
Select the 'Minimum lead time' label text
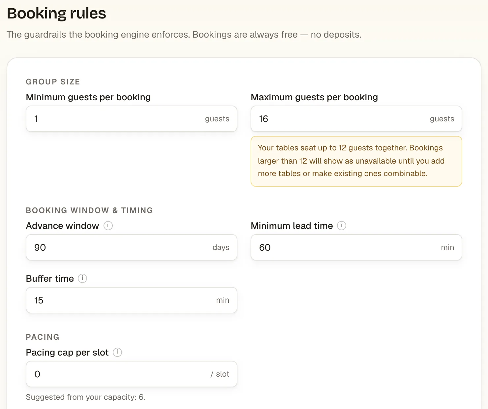pyautogui.click(x=292, y=226)
